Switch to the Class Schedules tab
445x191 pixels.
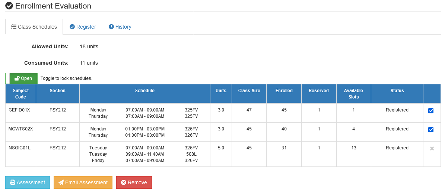coord(34,27)
